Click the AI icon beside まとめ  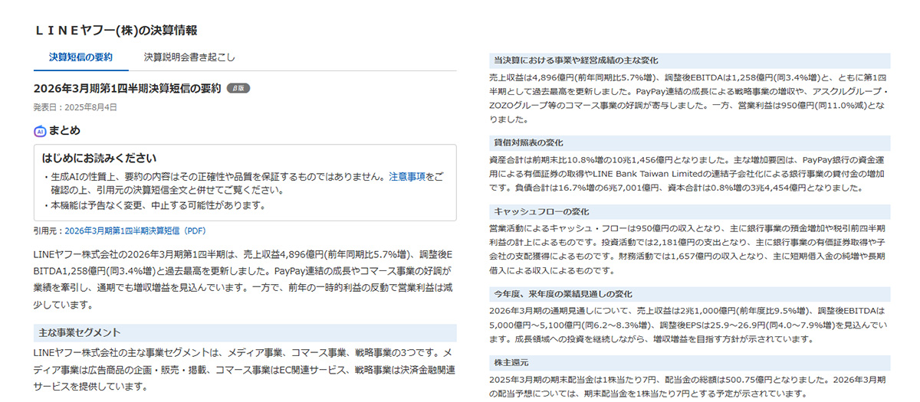[40, 131]
